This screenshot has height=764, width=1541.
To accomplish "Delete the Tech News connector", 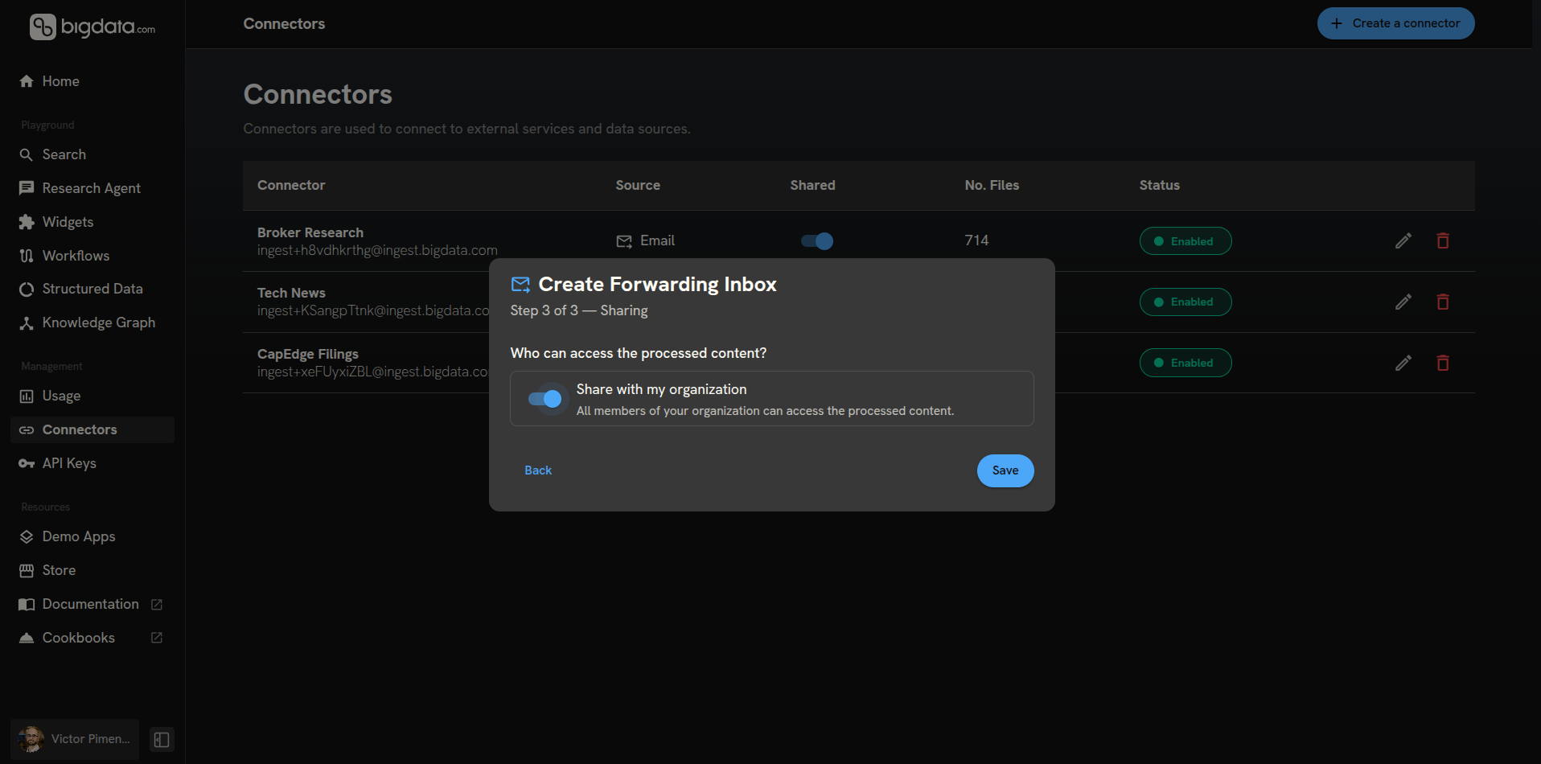I will (1443, 302).
